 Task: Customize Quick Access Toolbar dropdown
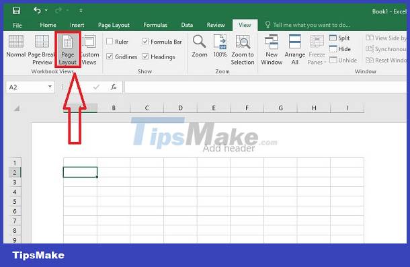81,11
